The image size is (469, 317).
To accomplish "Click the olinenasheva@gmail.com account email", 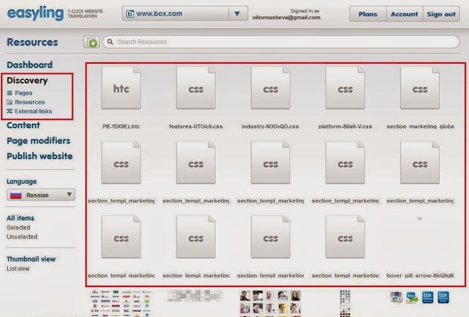I will (x=286, y=17).
